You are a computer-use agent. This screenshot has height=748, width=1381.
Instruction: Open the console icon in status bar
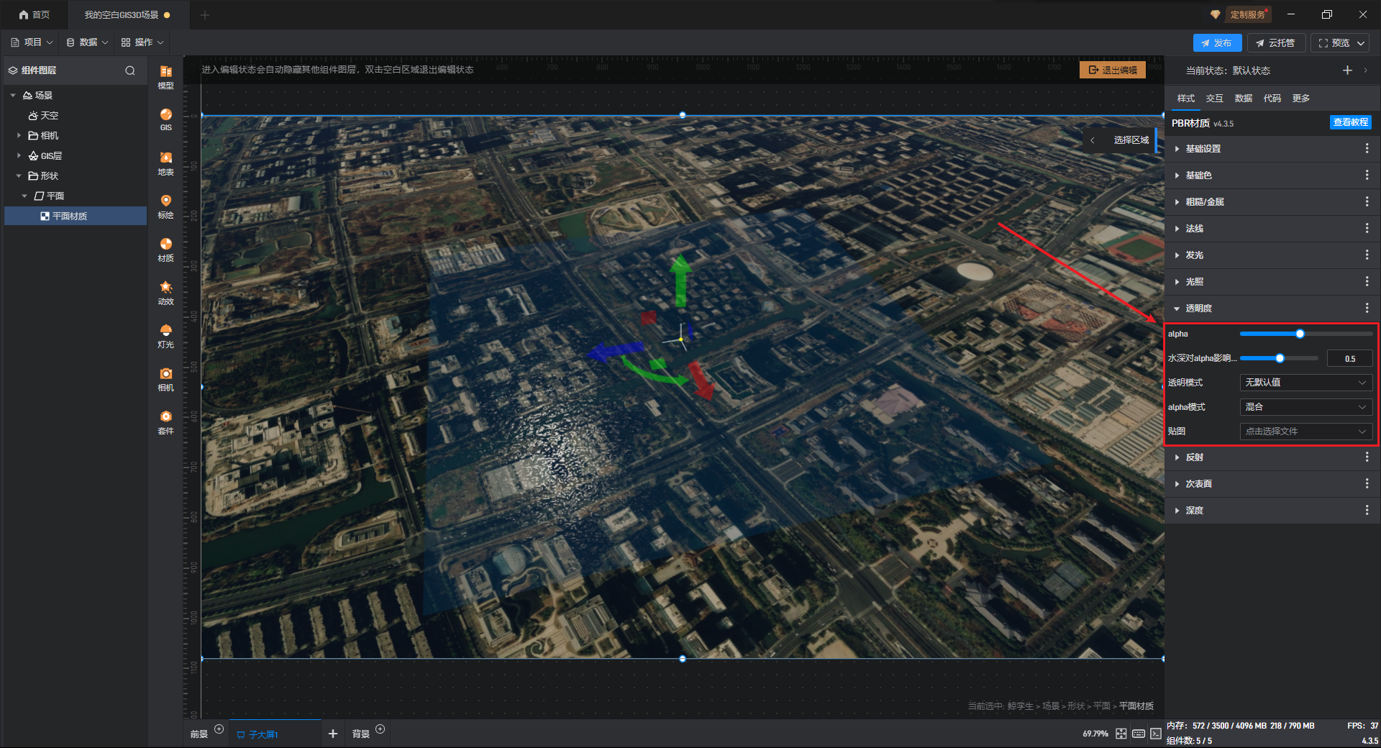1155,734
